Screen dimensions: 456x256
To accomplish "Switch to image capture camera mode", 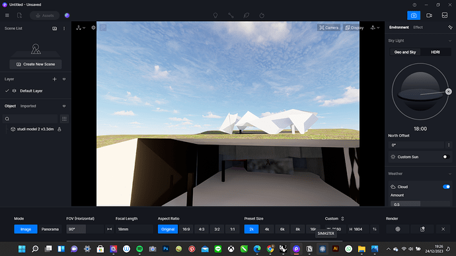I will 414,15.
